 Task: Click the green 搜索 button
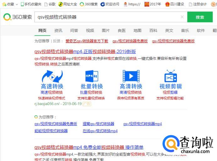point(200,17)
